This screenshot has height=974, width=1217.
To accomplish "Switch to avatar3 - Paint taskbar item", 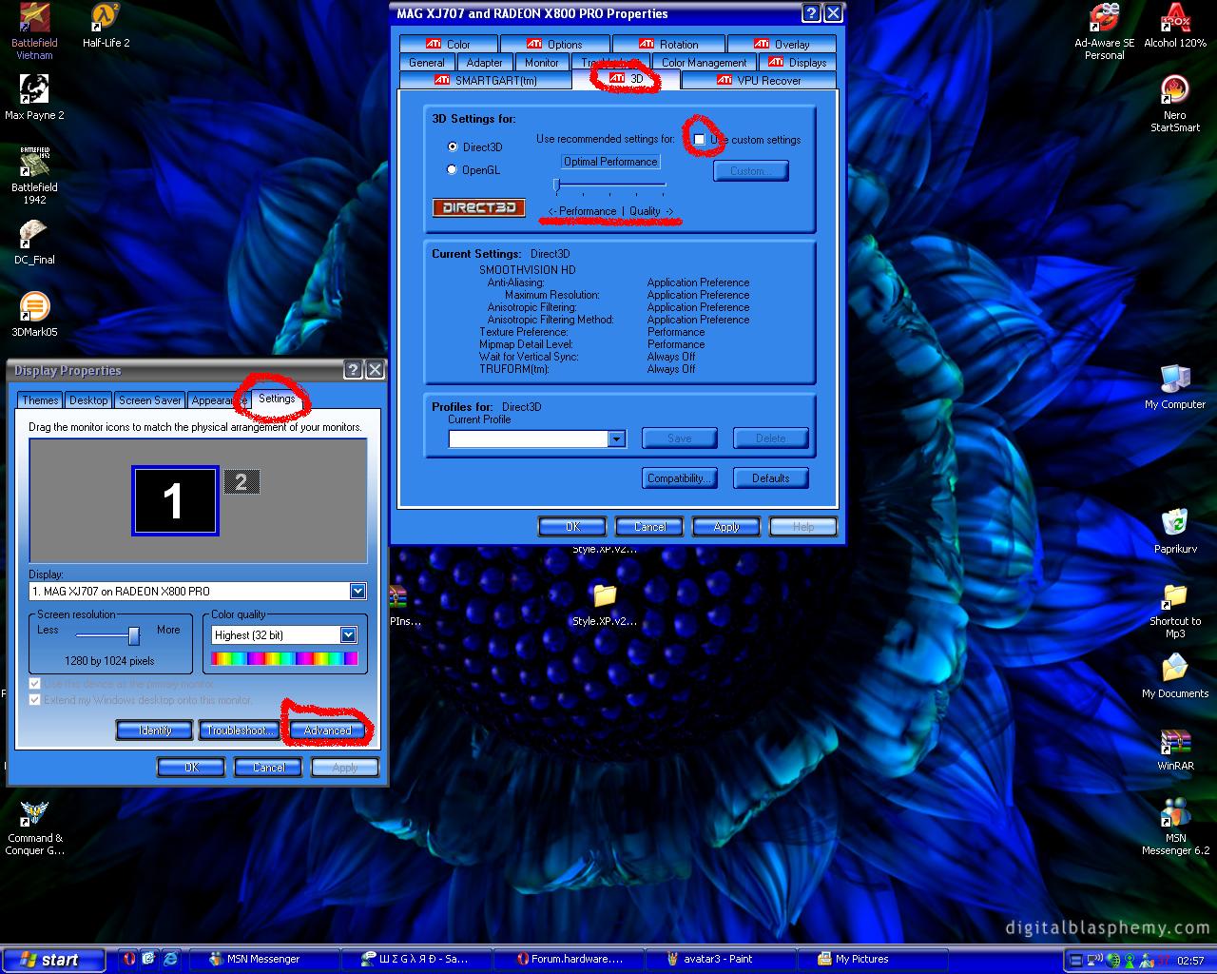I will click(x=720, y=959).
